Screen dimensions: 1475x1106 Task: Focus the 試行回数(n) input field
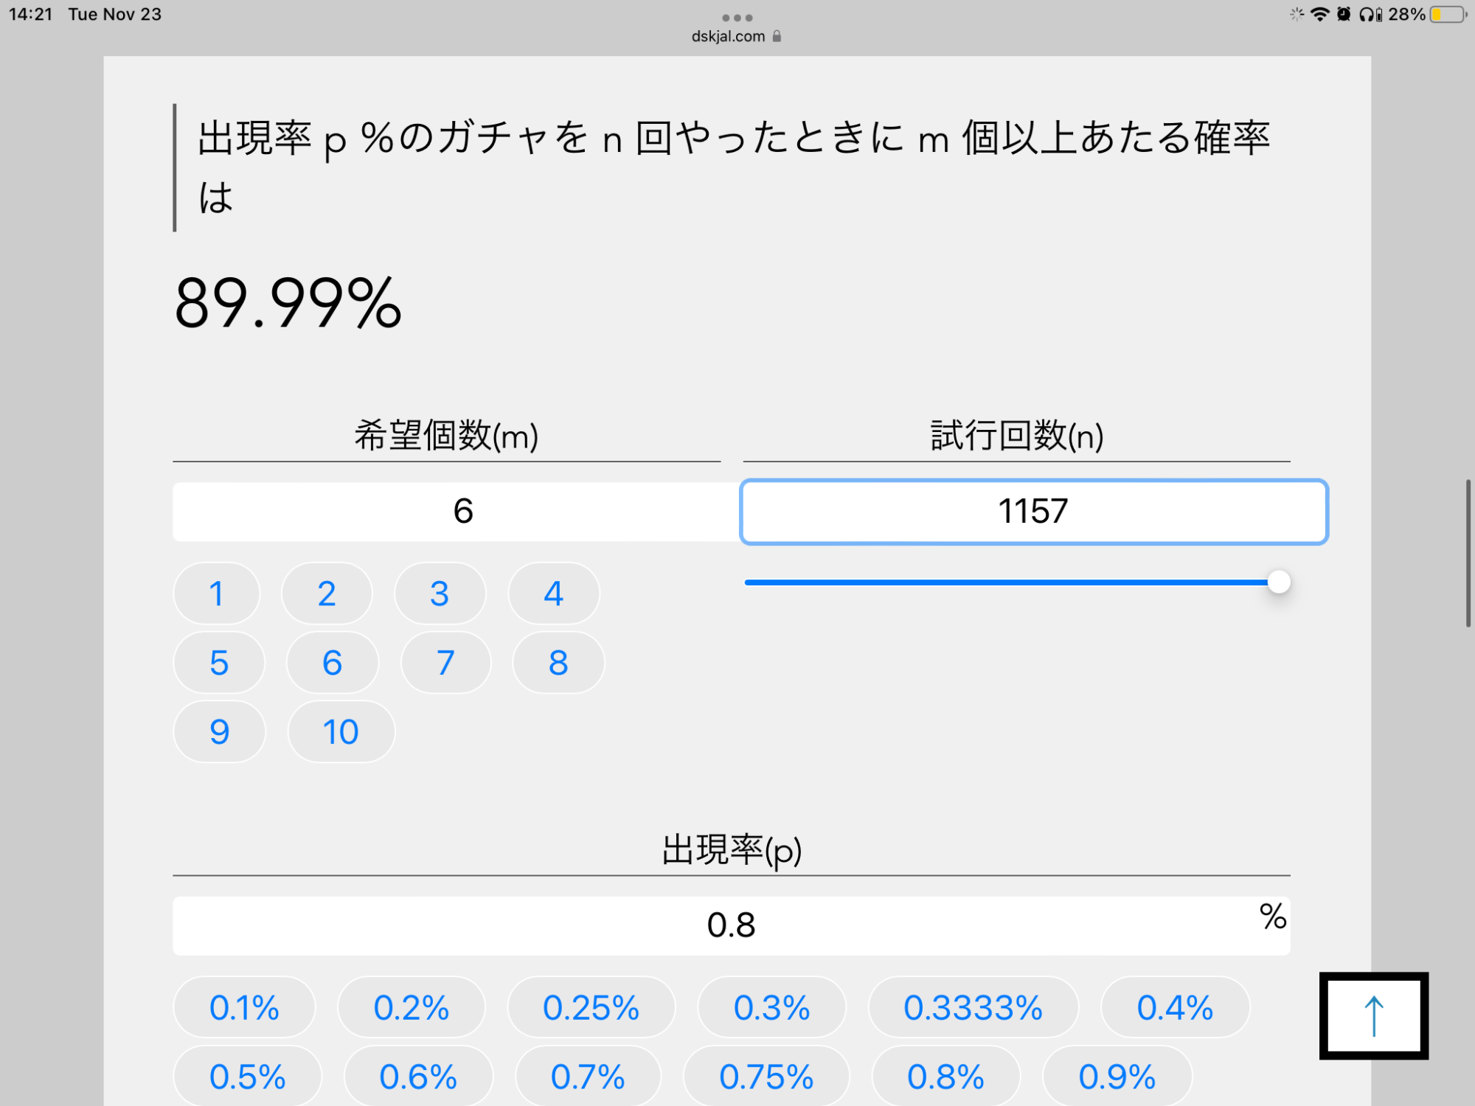click(1033, 512)
